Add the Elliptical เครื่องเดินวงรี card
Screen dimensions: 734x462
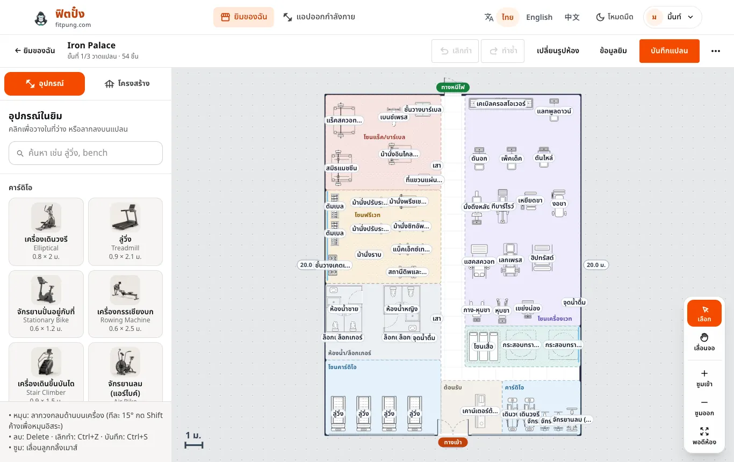(46, 232)
